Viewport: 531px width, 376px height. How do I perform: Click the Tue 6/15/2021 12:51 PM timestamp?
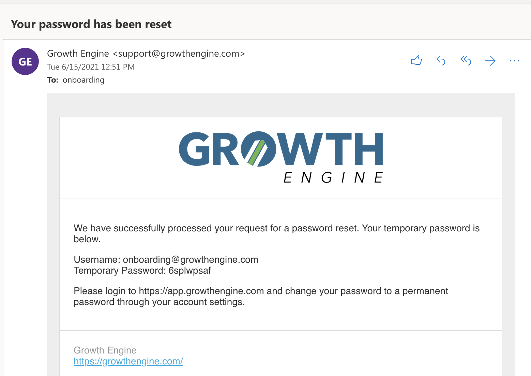pyautogui.click(x=91, y=67)
